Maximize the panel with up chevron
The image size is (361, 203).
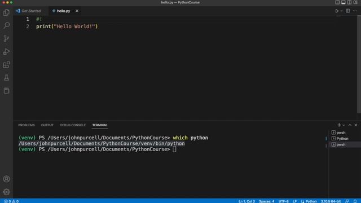click(350, 125)
